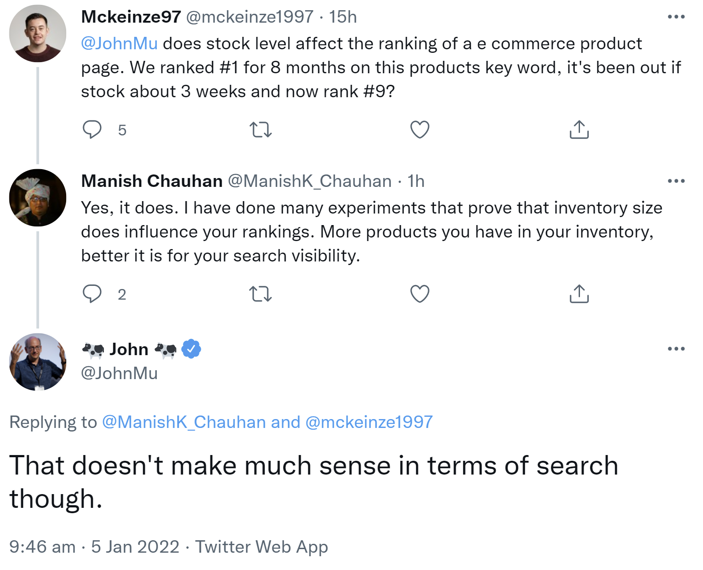
Task: Like Manish Chauhan's reply
Action: point(419,293)
